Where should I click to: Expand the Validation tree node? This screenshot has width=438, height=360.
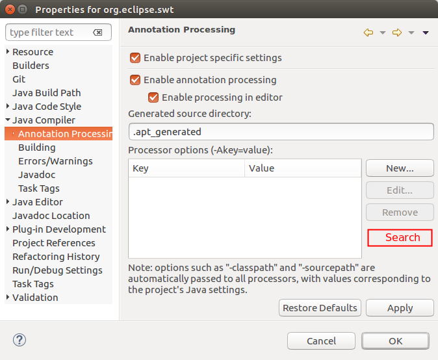click(x=8, y=297)
